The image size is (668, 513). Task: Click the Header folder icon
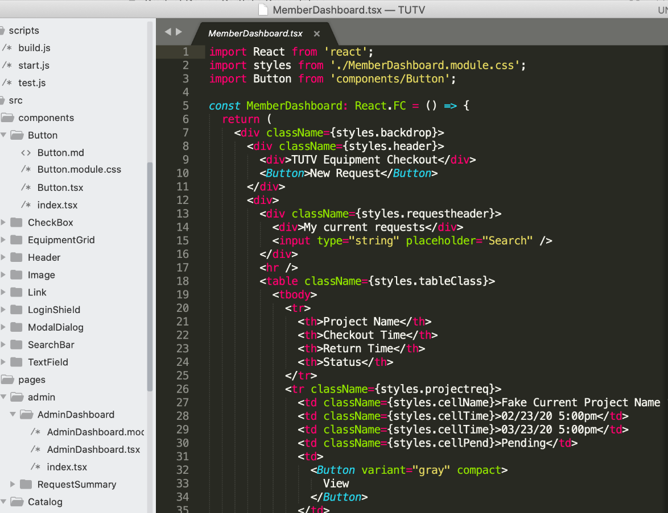(x=17, y=257)
